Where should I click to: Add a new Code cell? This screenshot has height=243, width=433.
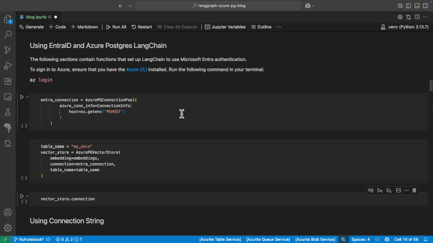pos(58,27)
